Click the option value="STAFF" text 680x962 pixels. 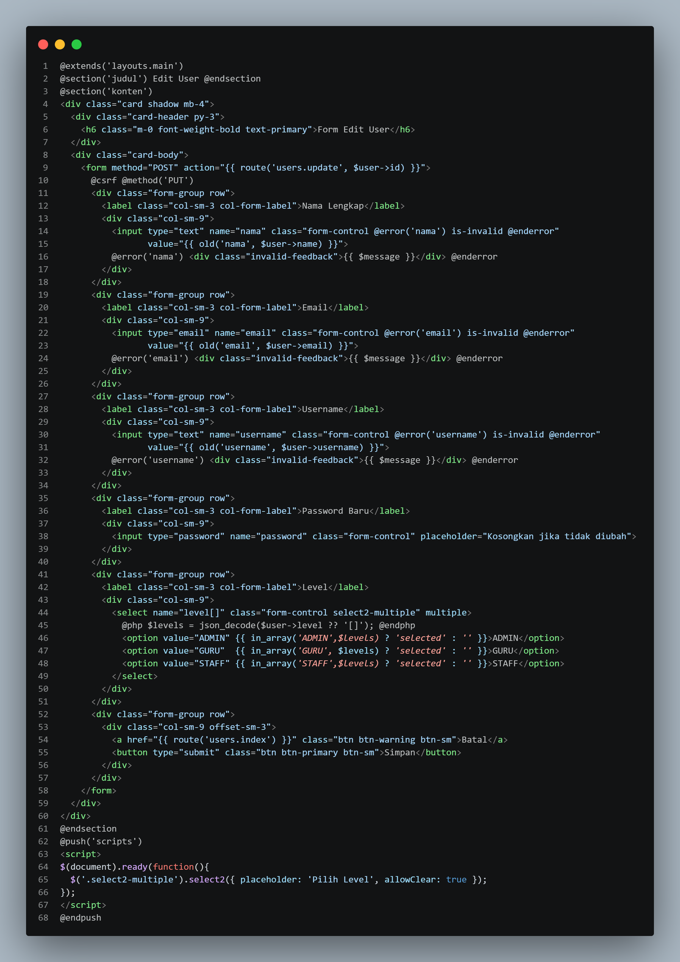(x=196, y=663)
